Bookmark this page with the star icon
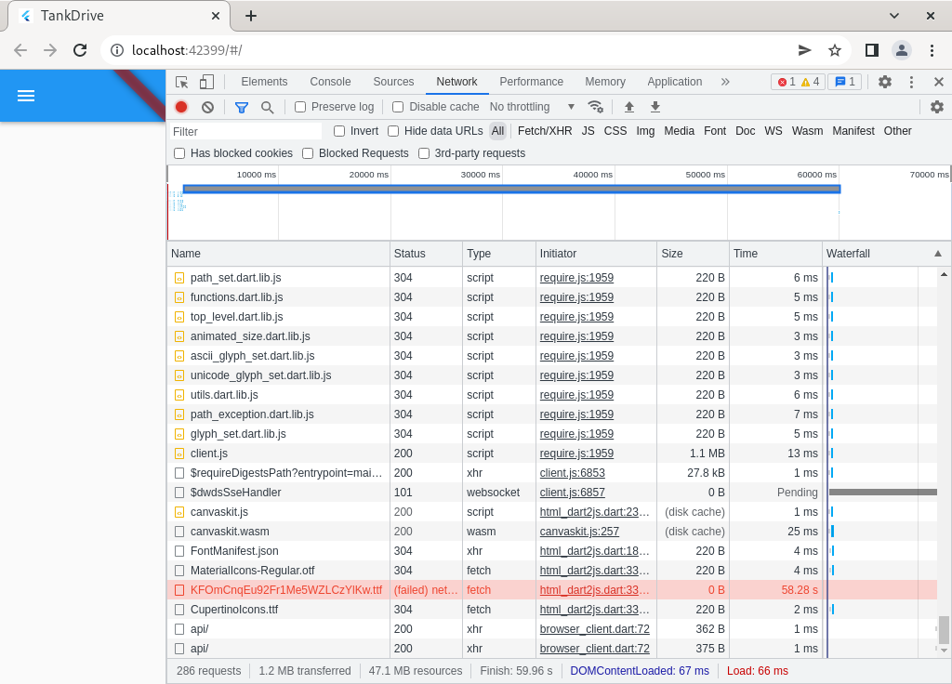Viewport: 952px width, 684px height. pos(835,50)
